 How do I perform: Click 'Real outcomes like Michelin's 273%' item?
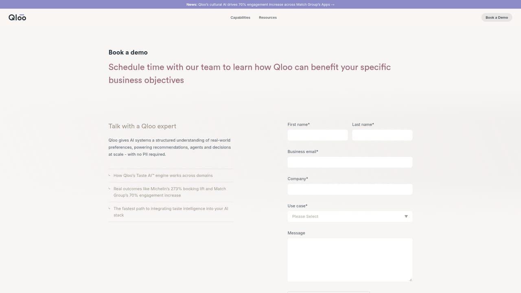pyautogui.click(x=171, y=192)
